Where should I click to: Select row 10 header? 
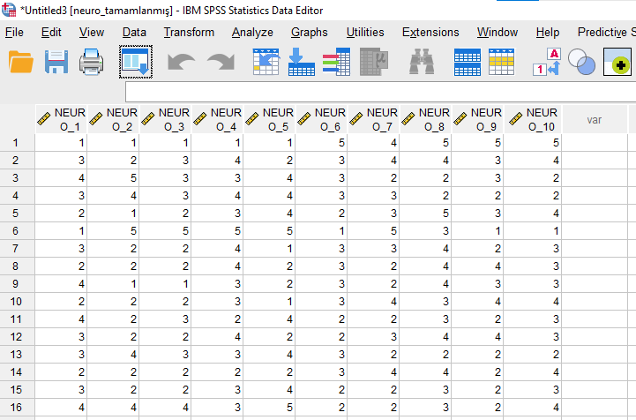pos(17,302)
